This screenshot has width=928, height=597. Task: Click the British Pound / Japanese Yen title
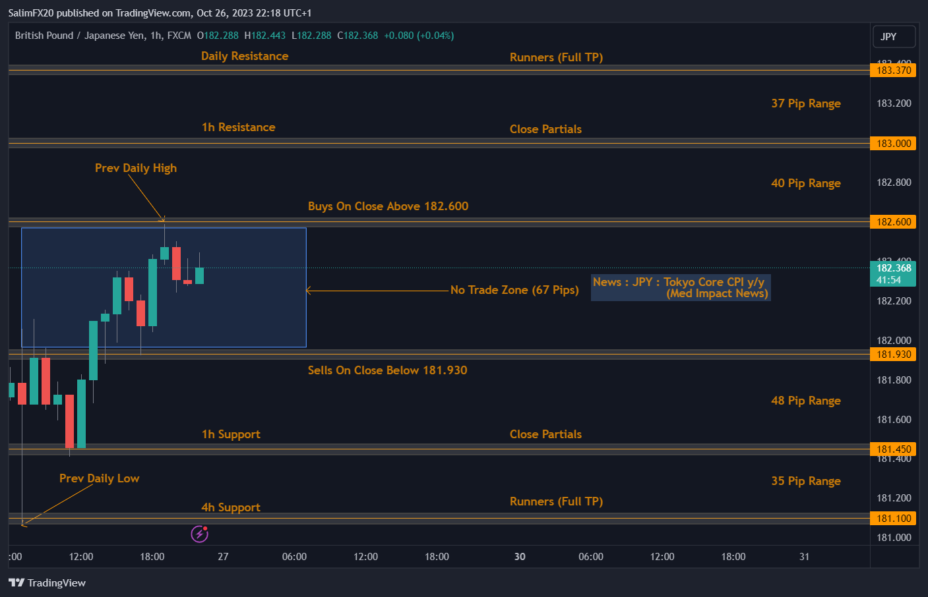pos(103,36)
